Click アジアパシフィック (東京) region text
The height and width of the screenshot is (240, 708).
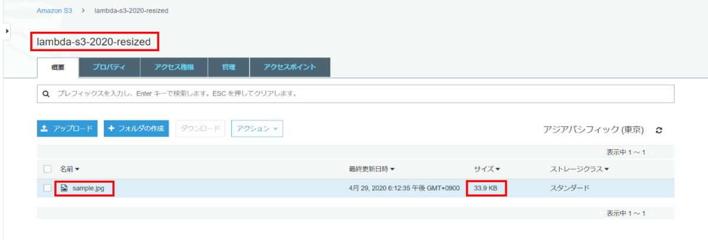coord(594,129)
